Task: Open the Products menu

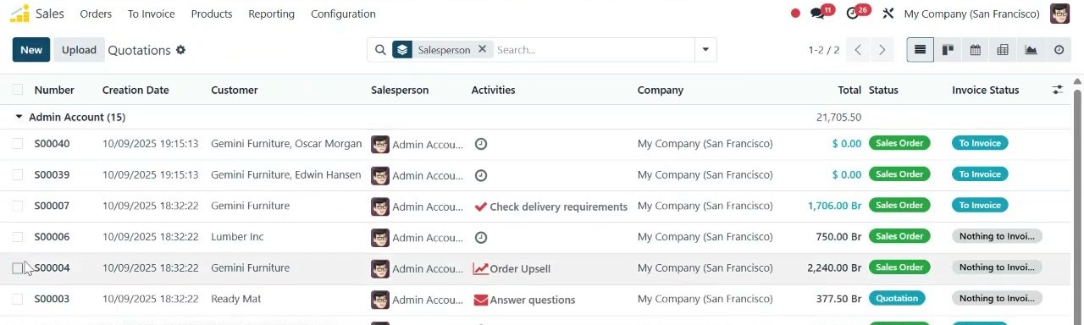Action: [x=212, y=14]
